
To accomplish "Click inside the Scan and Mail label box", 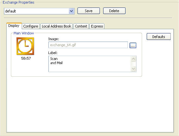I will (90, 64).
